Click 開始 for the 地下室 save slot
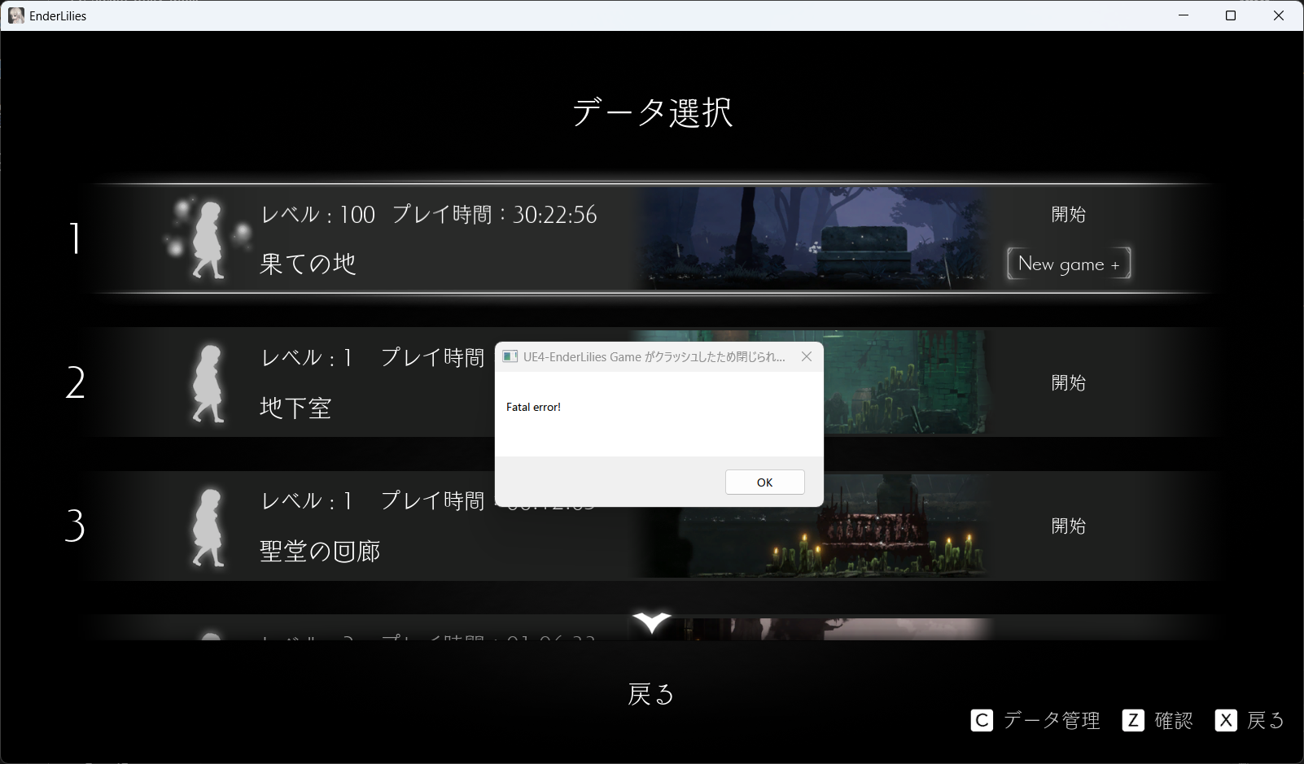 (1068, 383)
